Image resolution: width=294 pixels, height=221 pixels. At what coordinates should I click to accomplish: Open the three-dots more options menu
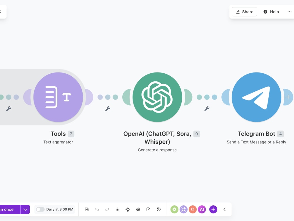290,12
